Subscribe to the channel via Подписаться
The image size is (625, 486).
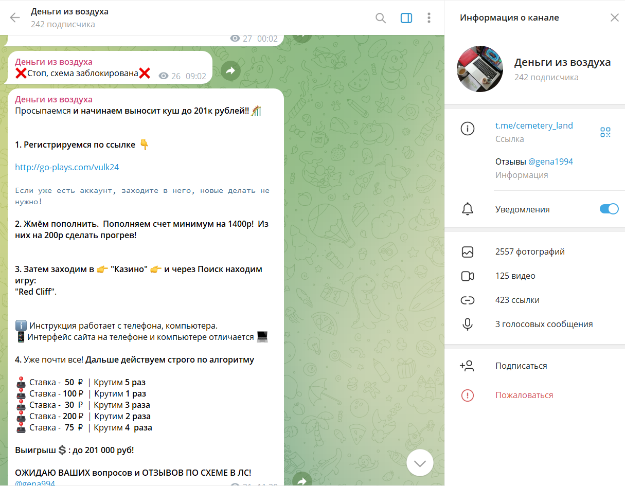[534, 366]
